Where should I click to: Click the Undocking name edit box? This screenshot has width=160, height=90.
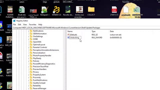coord(75,38)
